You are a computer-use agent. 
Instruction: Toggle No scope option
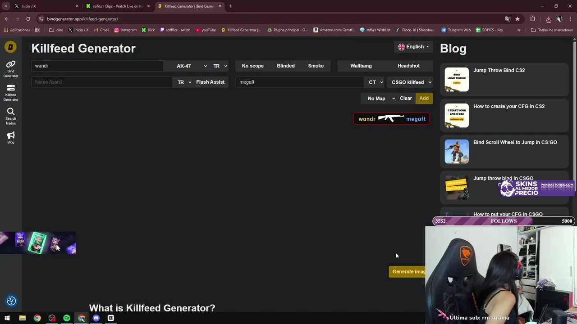click(253, 66)
